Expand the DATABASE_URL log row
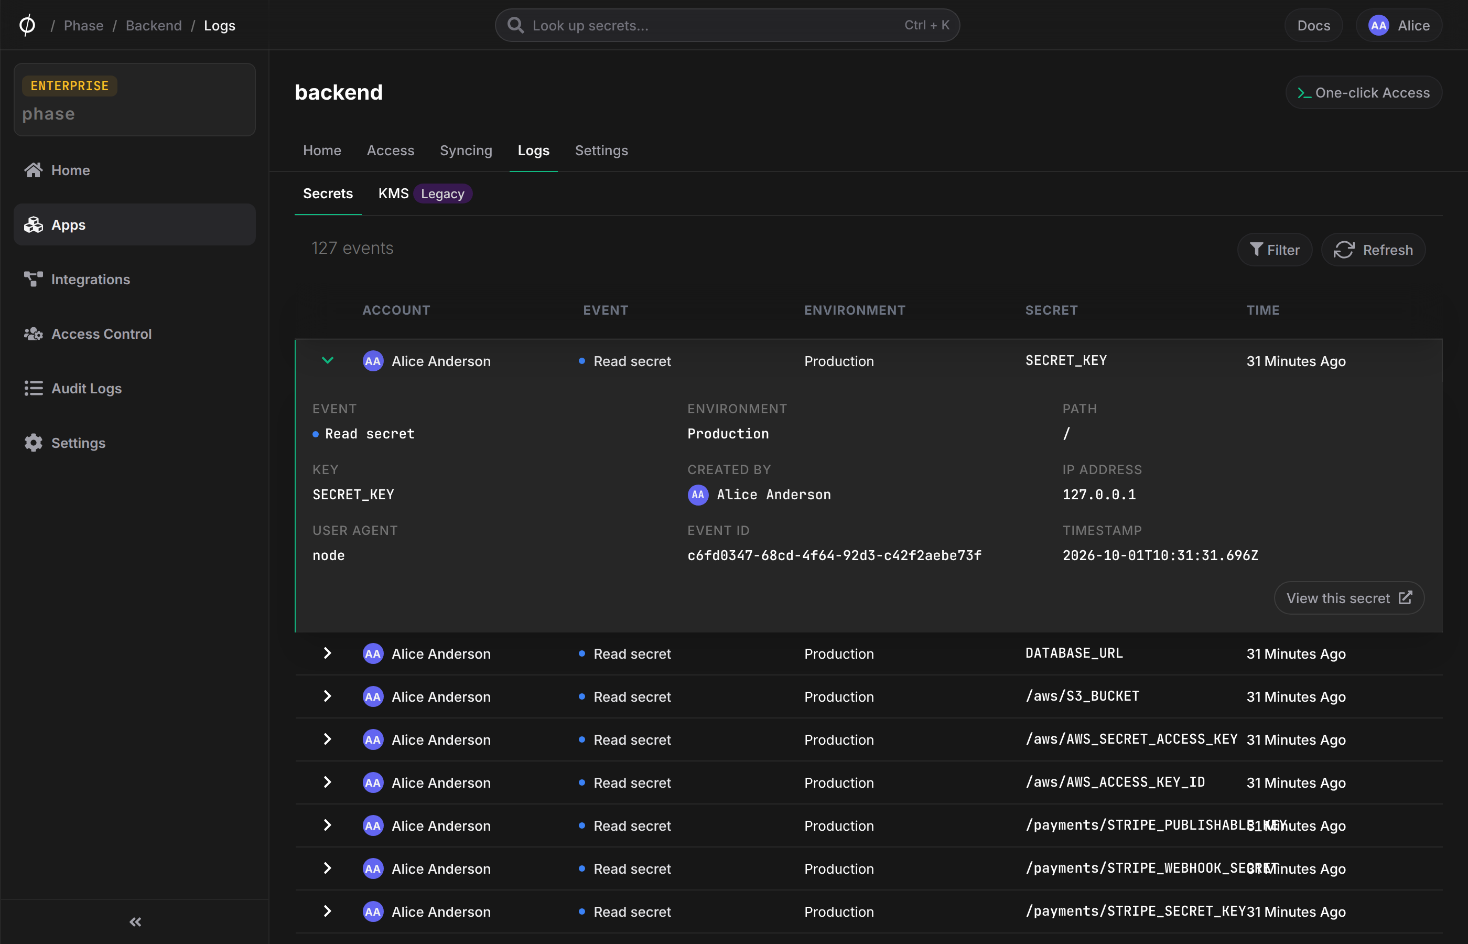 tap(327, 653)
